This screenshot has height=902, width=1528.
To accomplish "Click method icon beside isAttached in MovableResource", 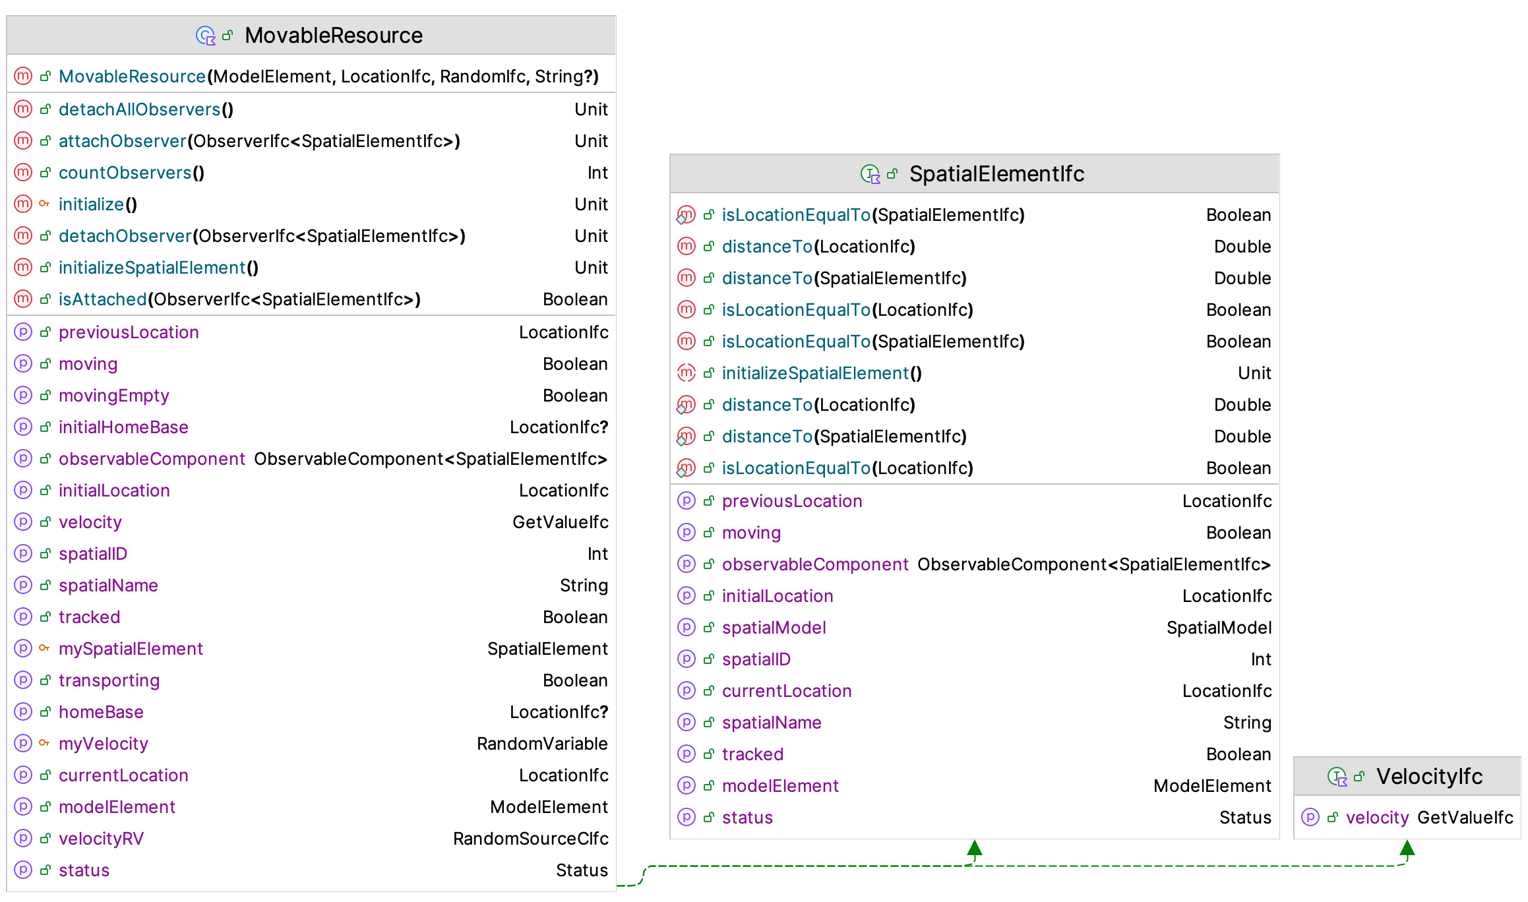I will tap(23, 299).
